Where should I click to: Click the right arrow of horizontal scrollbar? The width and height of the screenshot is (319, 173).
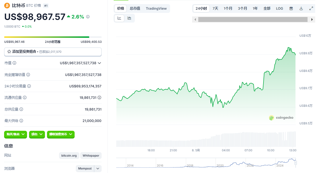pyautogui.click(x=312, y=19)
